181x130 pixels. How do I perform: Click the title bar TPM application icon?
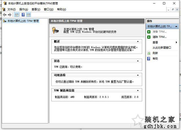(5, 3)
